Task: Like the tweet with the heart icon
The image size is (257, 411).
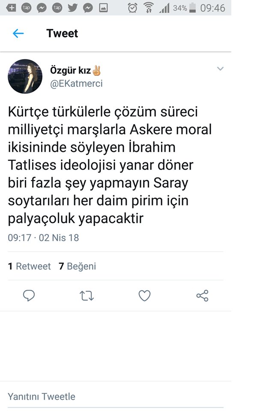Action: pos(144,295)
